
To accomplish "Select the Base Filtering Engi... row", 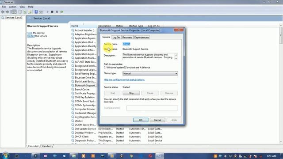I will click(x=84, y=74).
